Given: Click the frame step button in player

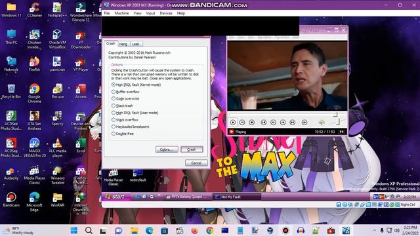Looking at the screenshot, I should click(304, 123).
